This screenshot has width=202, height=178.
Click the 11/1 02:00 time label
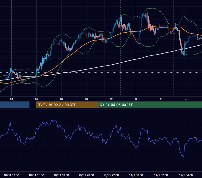(161, 175)
